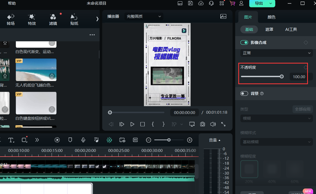Add a marker with the marker icon
This screenshot has height=194, width=316.
(x=70, y=140)
